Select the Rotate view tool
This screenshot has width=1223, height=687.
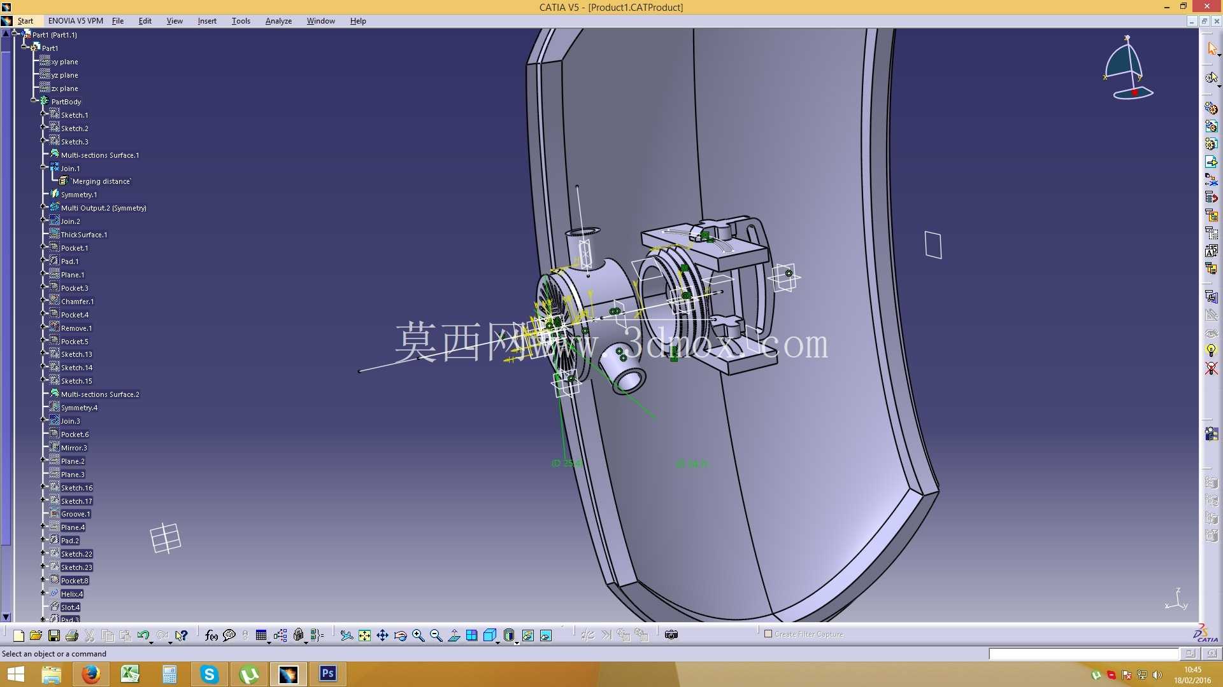click(x=400, y=635)
